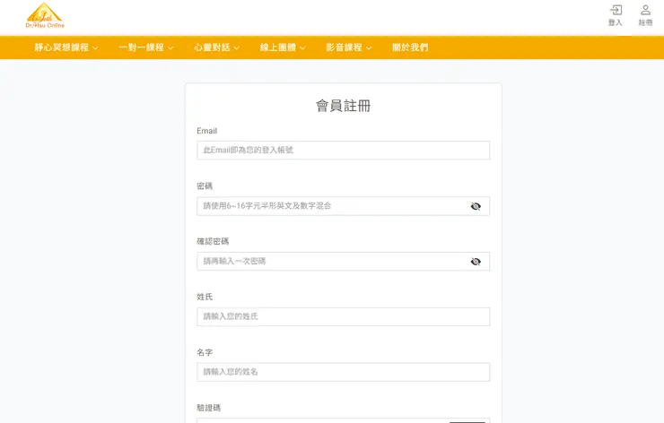Viewport: 664px width, 423px height.
Task: Expand the 影音課程 chevron
Action: [369, 47]
